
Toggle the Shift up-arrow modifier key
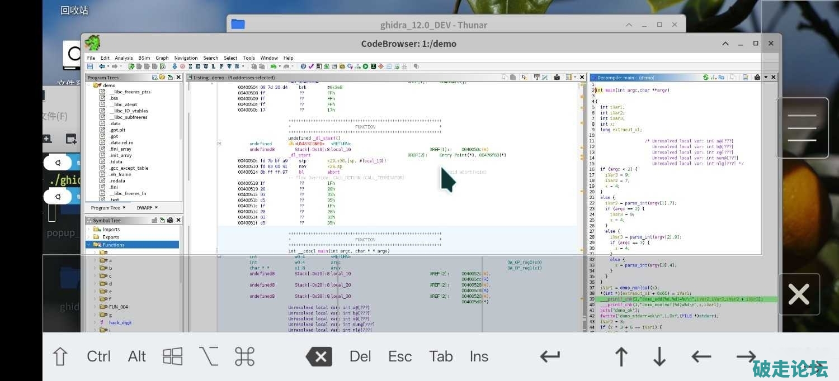pyautogui.click(x=60, y=356)
